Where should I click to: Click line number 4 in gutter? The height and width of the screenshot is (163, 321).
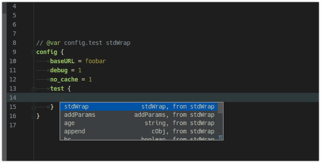pos(14,6)
